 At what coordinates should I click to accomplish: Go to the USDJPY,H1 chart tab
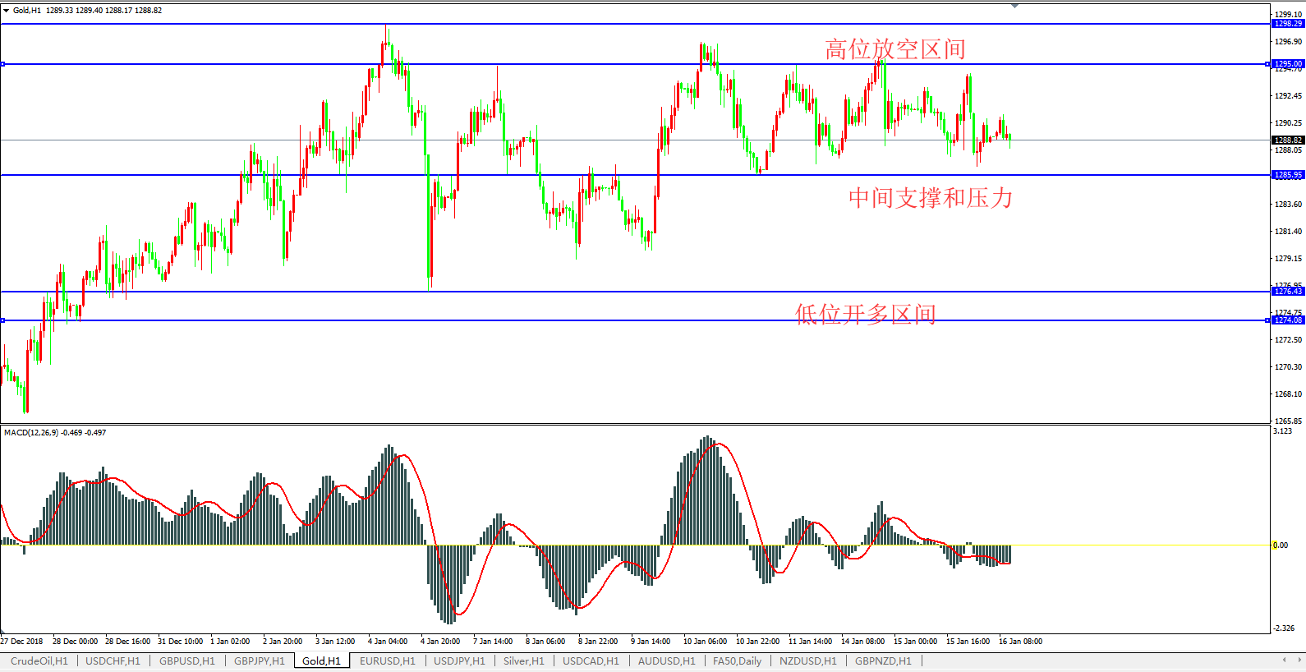pyautogui.click(x=459, y=661)
